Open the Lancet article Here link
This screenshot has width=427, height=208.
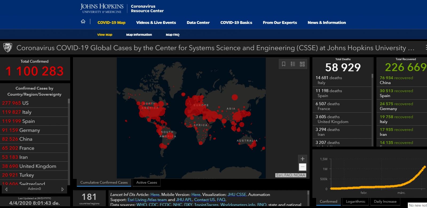155,195
